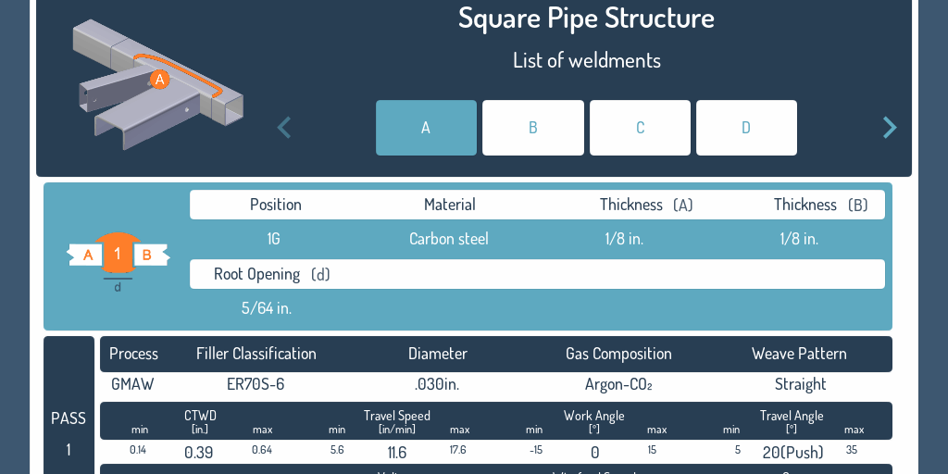
Task: Click the GMAW process value
Action: pos(132,384)
